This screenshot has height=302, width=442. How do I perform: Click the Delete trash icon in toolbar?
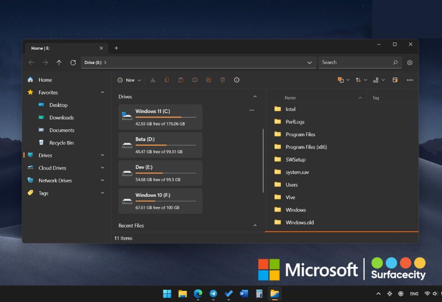(222, 80)
